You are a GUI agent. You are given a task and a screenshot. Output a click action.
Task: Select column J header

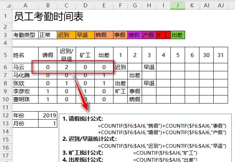(178, 5)
